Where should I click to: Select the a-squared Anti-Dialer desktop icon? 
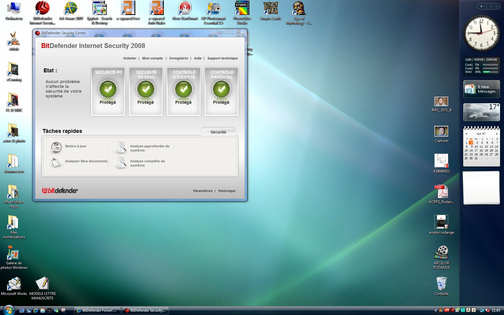[x=157, y=13]
